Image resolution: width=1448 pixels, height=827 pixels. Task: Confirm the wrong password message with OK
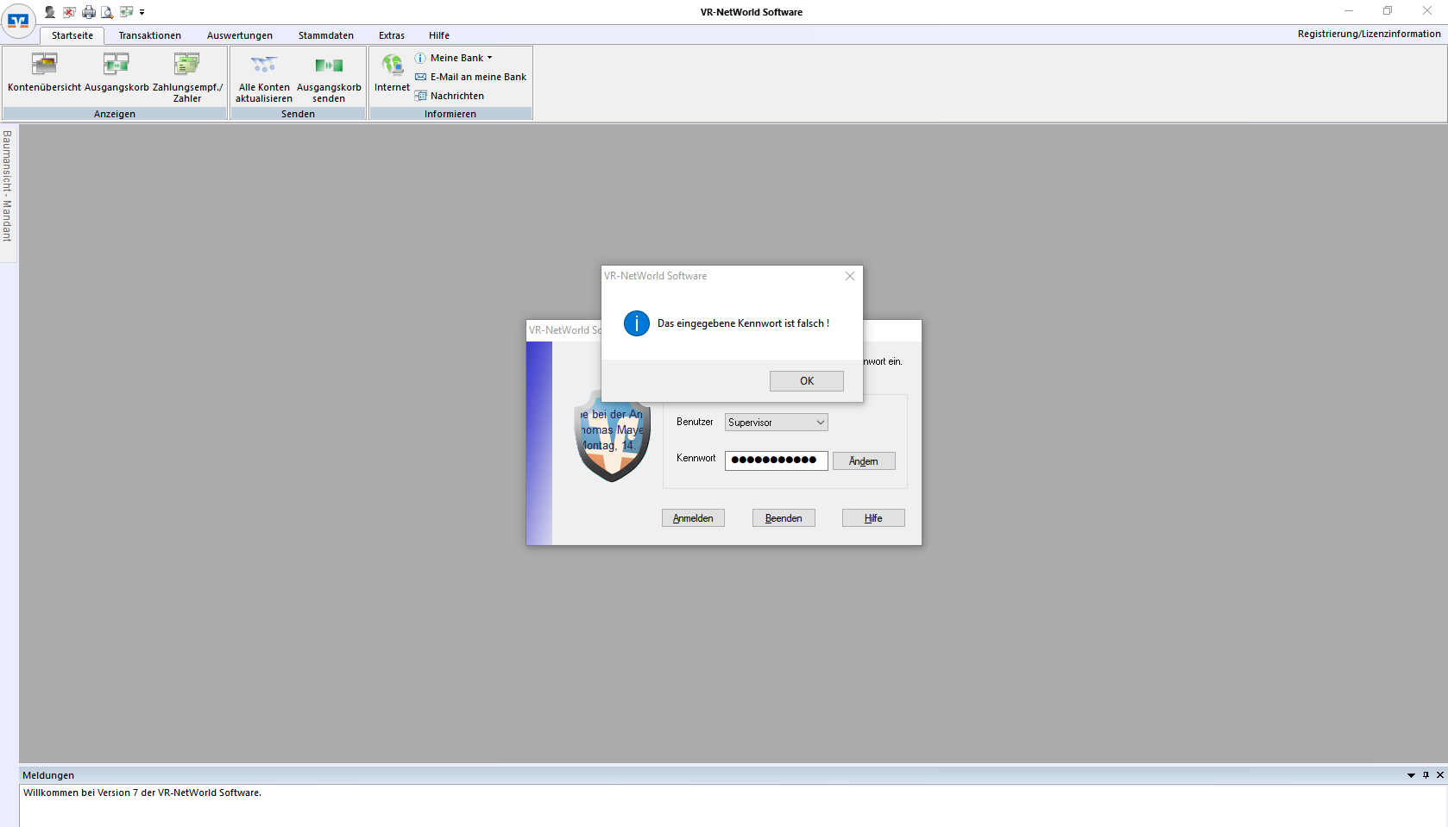807,381
